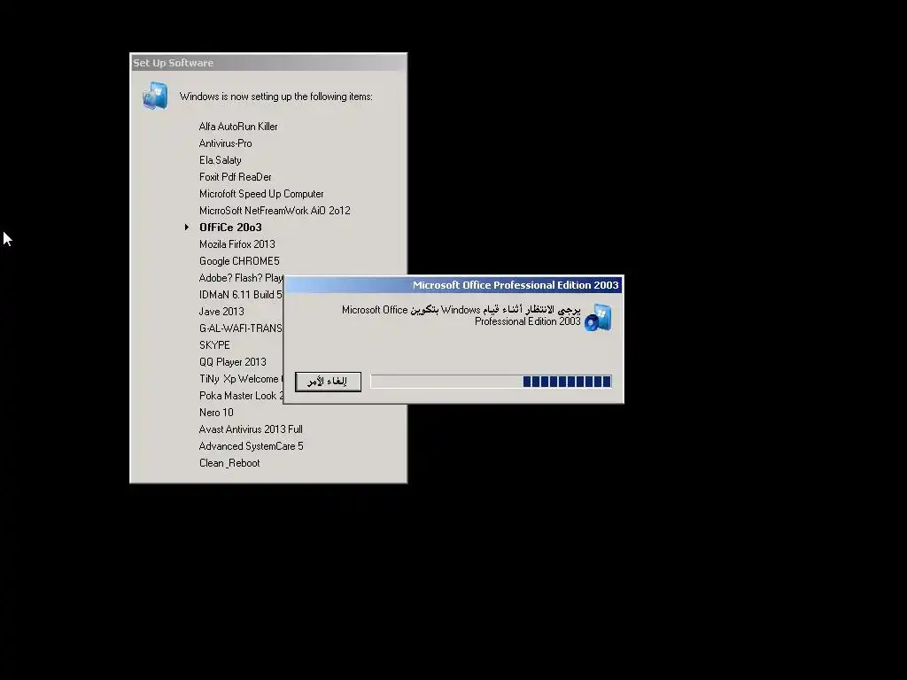Select the Antivirus-Pro list entry

click(226, 143)
